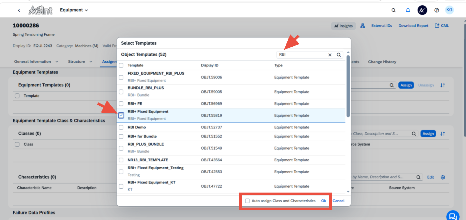
Task: Download Report link
Action: tap(413, 26)
